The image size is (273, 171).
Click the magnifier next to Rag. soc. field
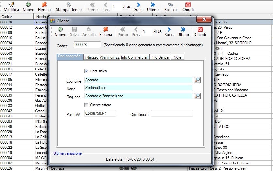tap(197, 96)
